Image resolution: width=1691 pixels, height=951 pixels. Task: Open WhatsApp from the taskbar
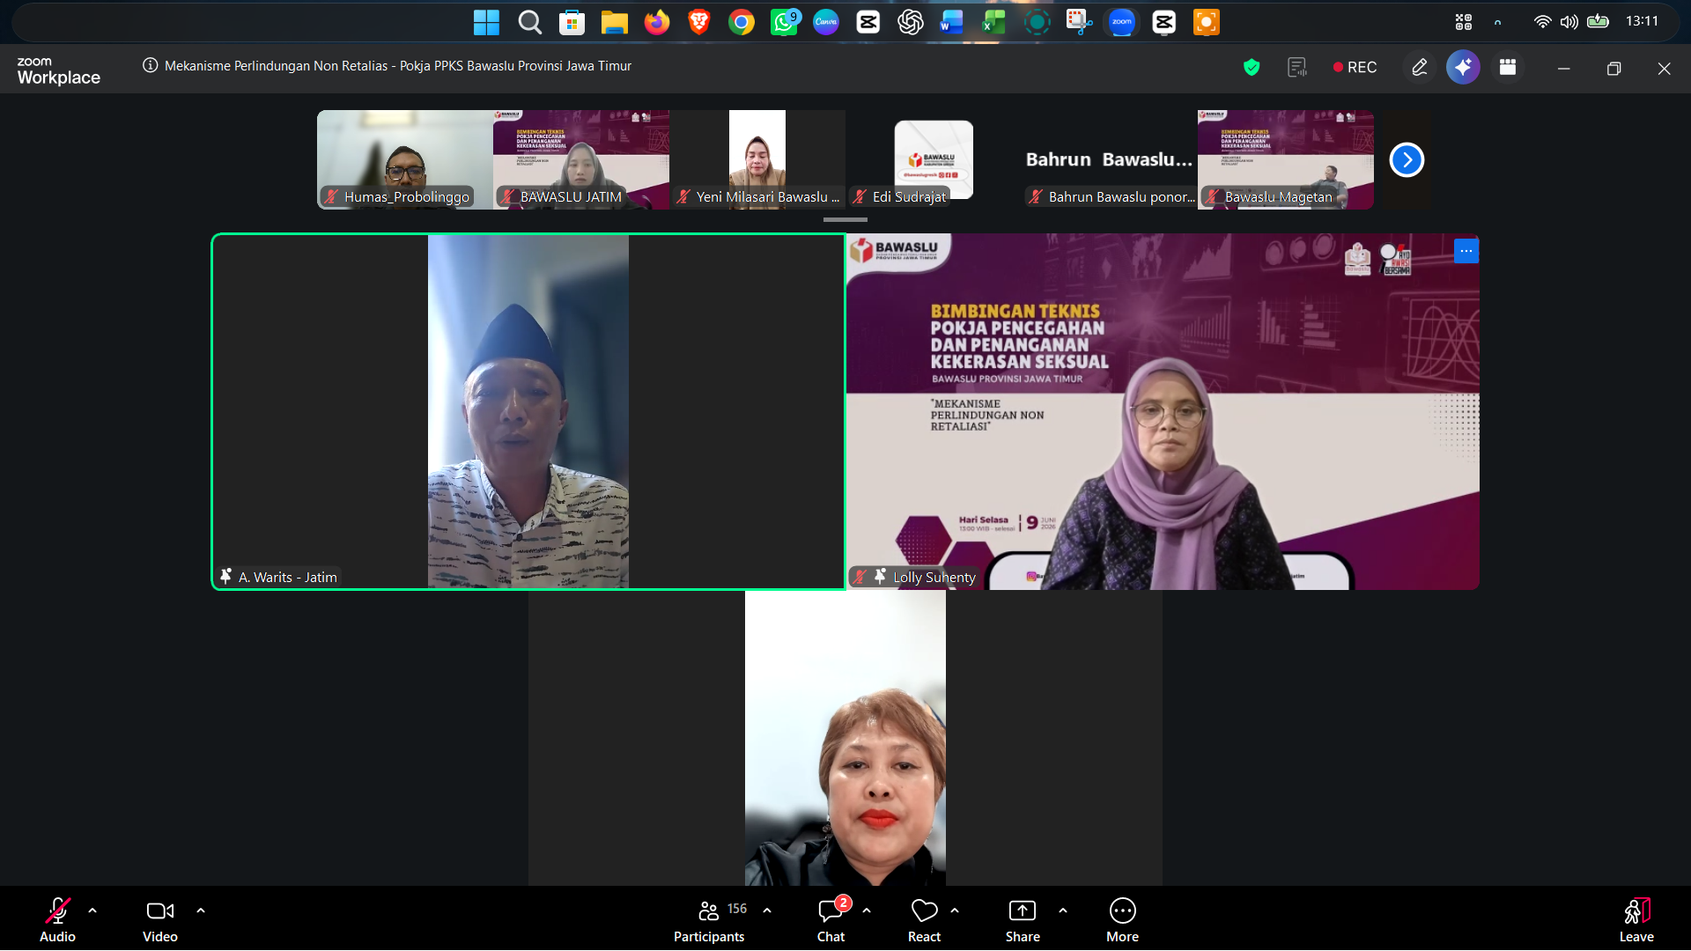[783, 22]
